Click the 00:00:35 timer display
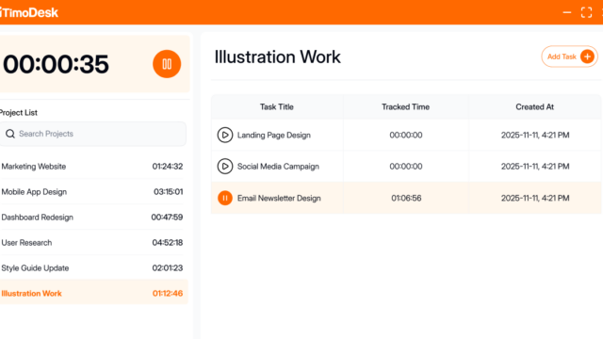The width and height of the screenshot is (603, 339). [57, 64]
